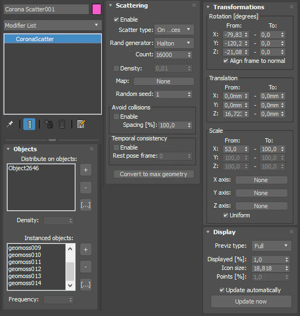Click the Pin Stack icon
The image size is (300, 316).
click(x=10, y=124)
